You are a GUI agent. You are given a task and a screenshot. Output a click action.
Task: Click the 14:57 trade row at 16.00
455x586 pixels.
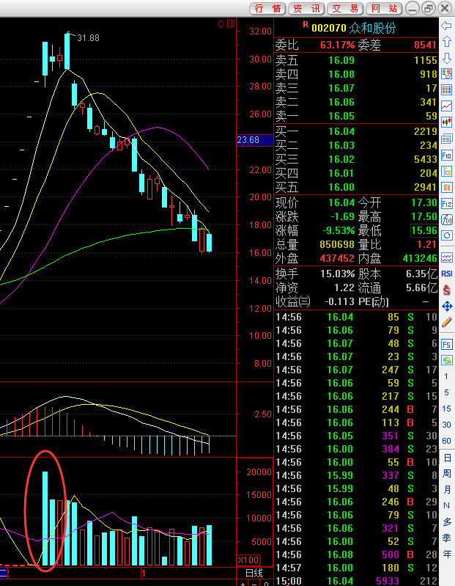pyautogui.click(x=357, y=568)
